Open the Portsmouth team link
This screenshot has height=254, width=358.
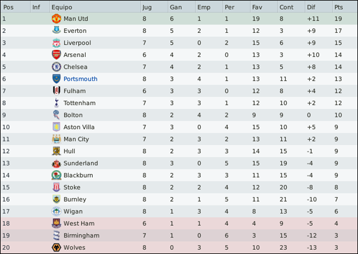80,79
